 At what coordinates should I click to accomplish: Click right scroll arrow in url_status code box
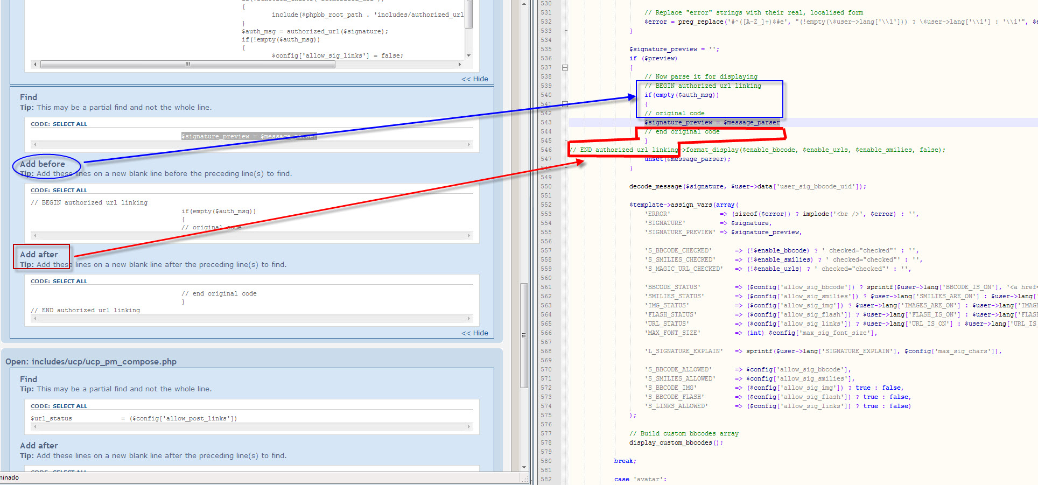click(468, 427)
